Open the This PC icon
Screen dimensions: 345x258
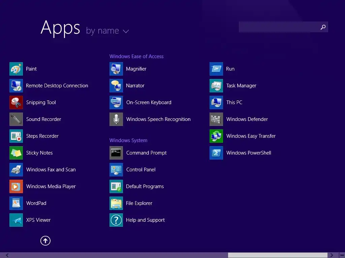216,102
